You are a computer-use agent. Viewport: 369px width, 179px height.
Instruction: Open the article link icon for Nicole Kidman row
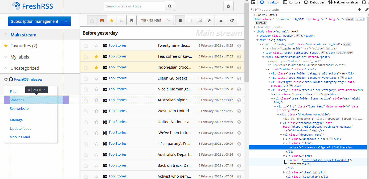pos(239,89)
